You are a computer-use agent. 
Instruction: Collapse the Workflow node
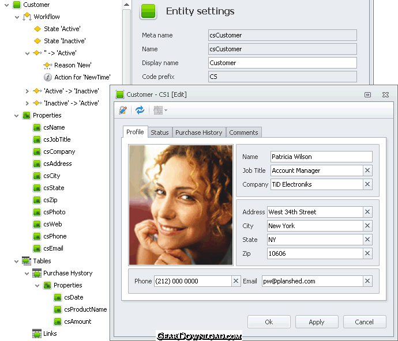point(17,17)
